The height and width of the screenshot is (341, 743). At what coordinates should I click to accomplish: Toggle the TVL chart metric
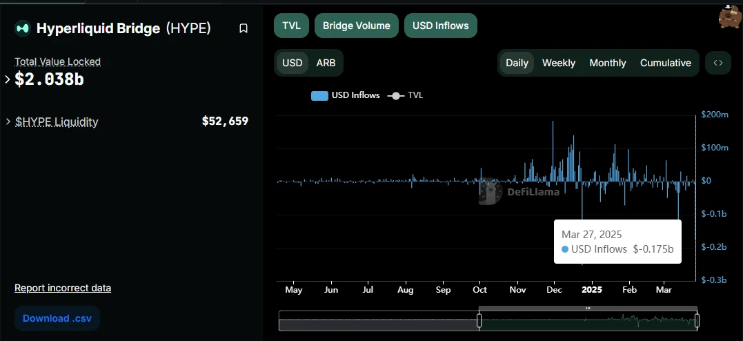tap(291, 26)
